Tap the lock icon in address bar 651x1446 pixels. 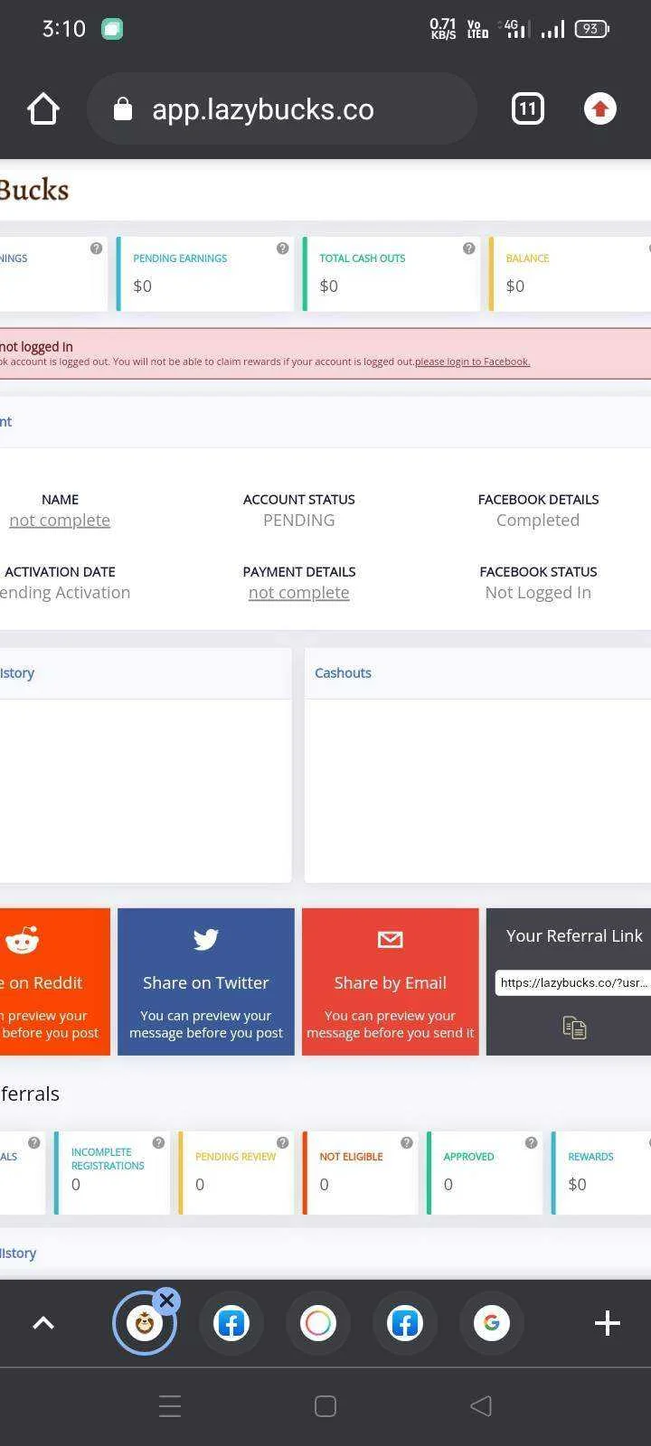[x=123, y=109]
